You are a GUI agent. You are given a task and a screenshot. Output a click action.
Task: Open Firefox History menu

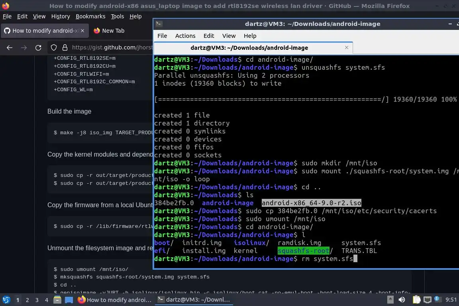click(61, 16)
